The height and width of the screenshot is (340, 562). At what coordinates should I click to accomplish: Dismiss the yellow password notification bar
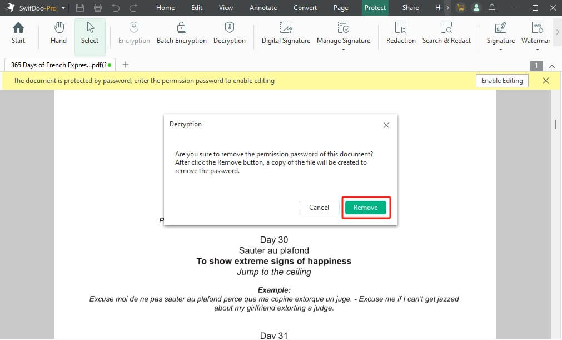pyautogui.click(x=545, y=81)
